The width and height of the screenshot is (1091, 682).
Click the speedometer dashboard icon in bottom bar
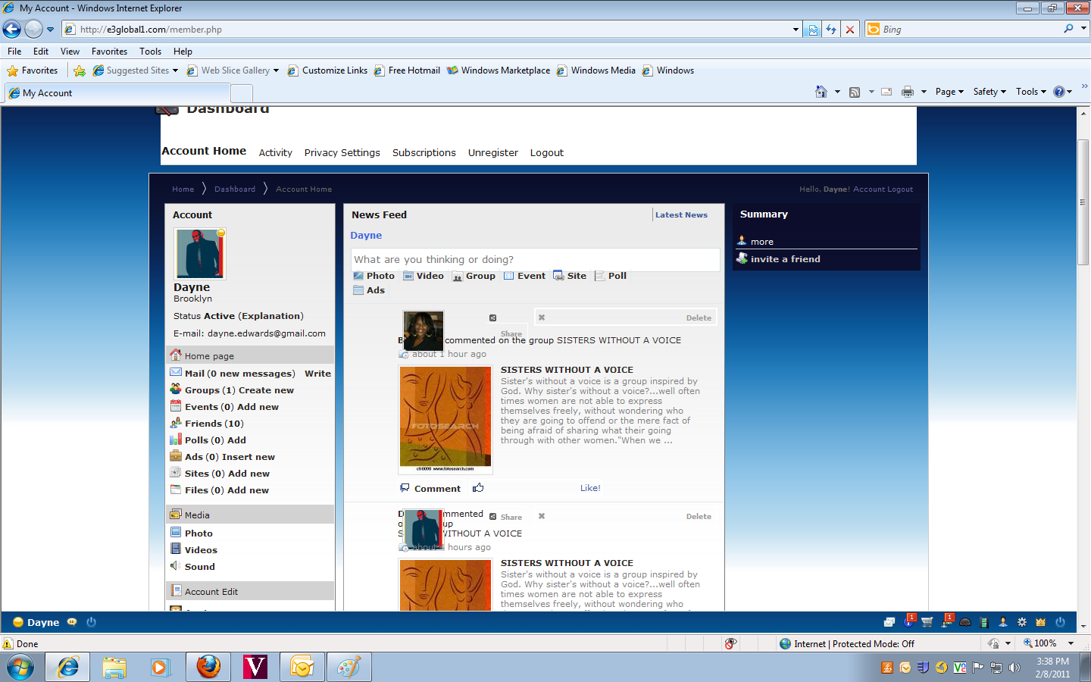965,622
